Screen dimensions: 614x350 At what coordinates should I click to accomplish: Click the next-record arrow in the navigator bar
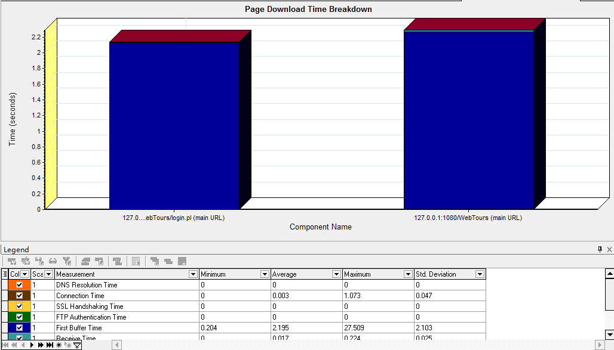(x=32, y=345)
